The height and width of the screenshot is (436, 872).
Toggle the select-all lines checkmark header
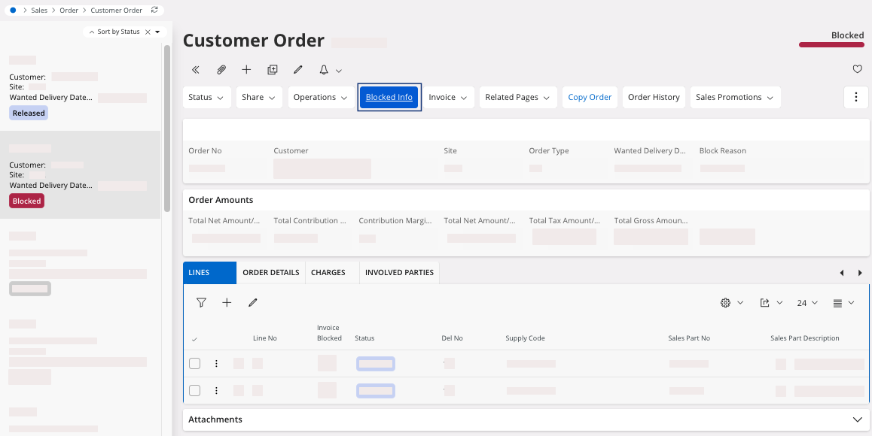[x=195, y=339]
